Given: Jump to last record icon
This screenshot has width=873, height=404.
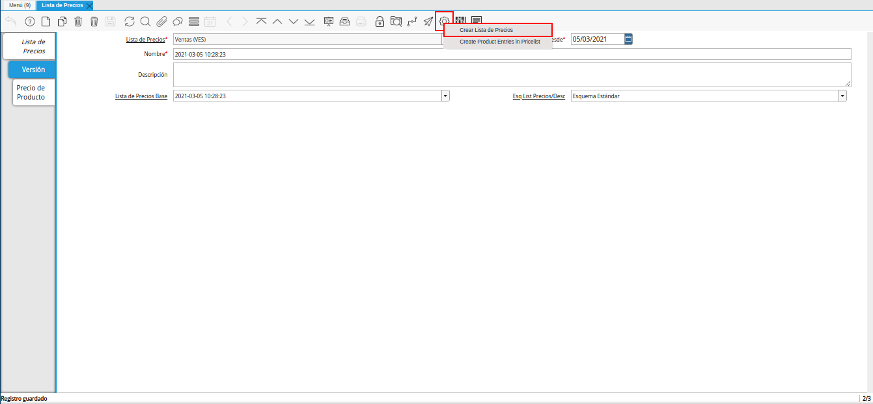Looking at the screenshot, I should 309,21.
